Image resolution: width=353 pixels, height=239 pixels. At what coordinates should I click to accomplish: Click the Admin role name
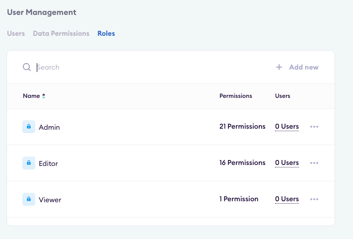[49, 127]
